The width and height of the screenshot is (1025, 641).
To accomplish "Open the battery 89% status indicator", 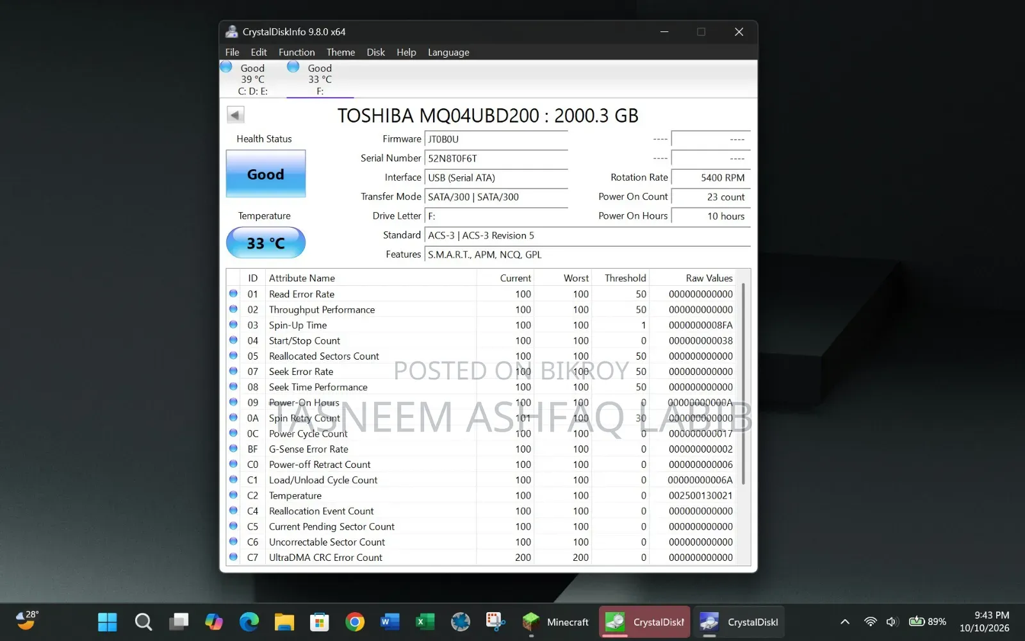I will [x=927, y=622].
